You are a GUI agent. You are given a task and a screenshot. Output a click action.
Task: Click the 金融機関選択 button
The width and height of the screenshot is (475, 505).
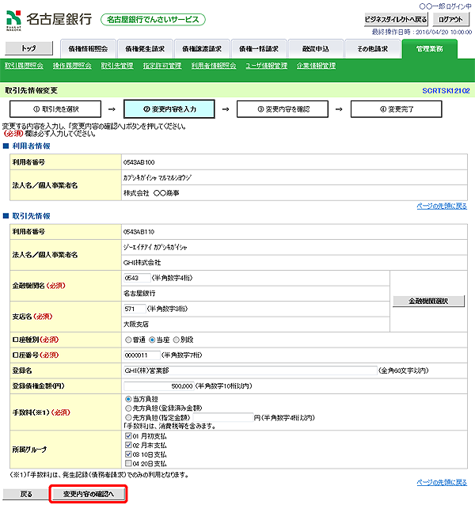[428, 301]
